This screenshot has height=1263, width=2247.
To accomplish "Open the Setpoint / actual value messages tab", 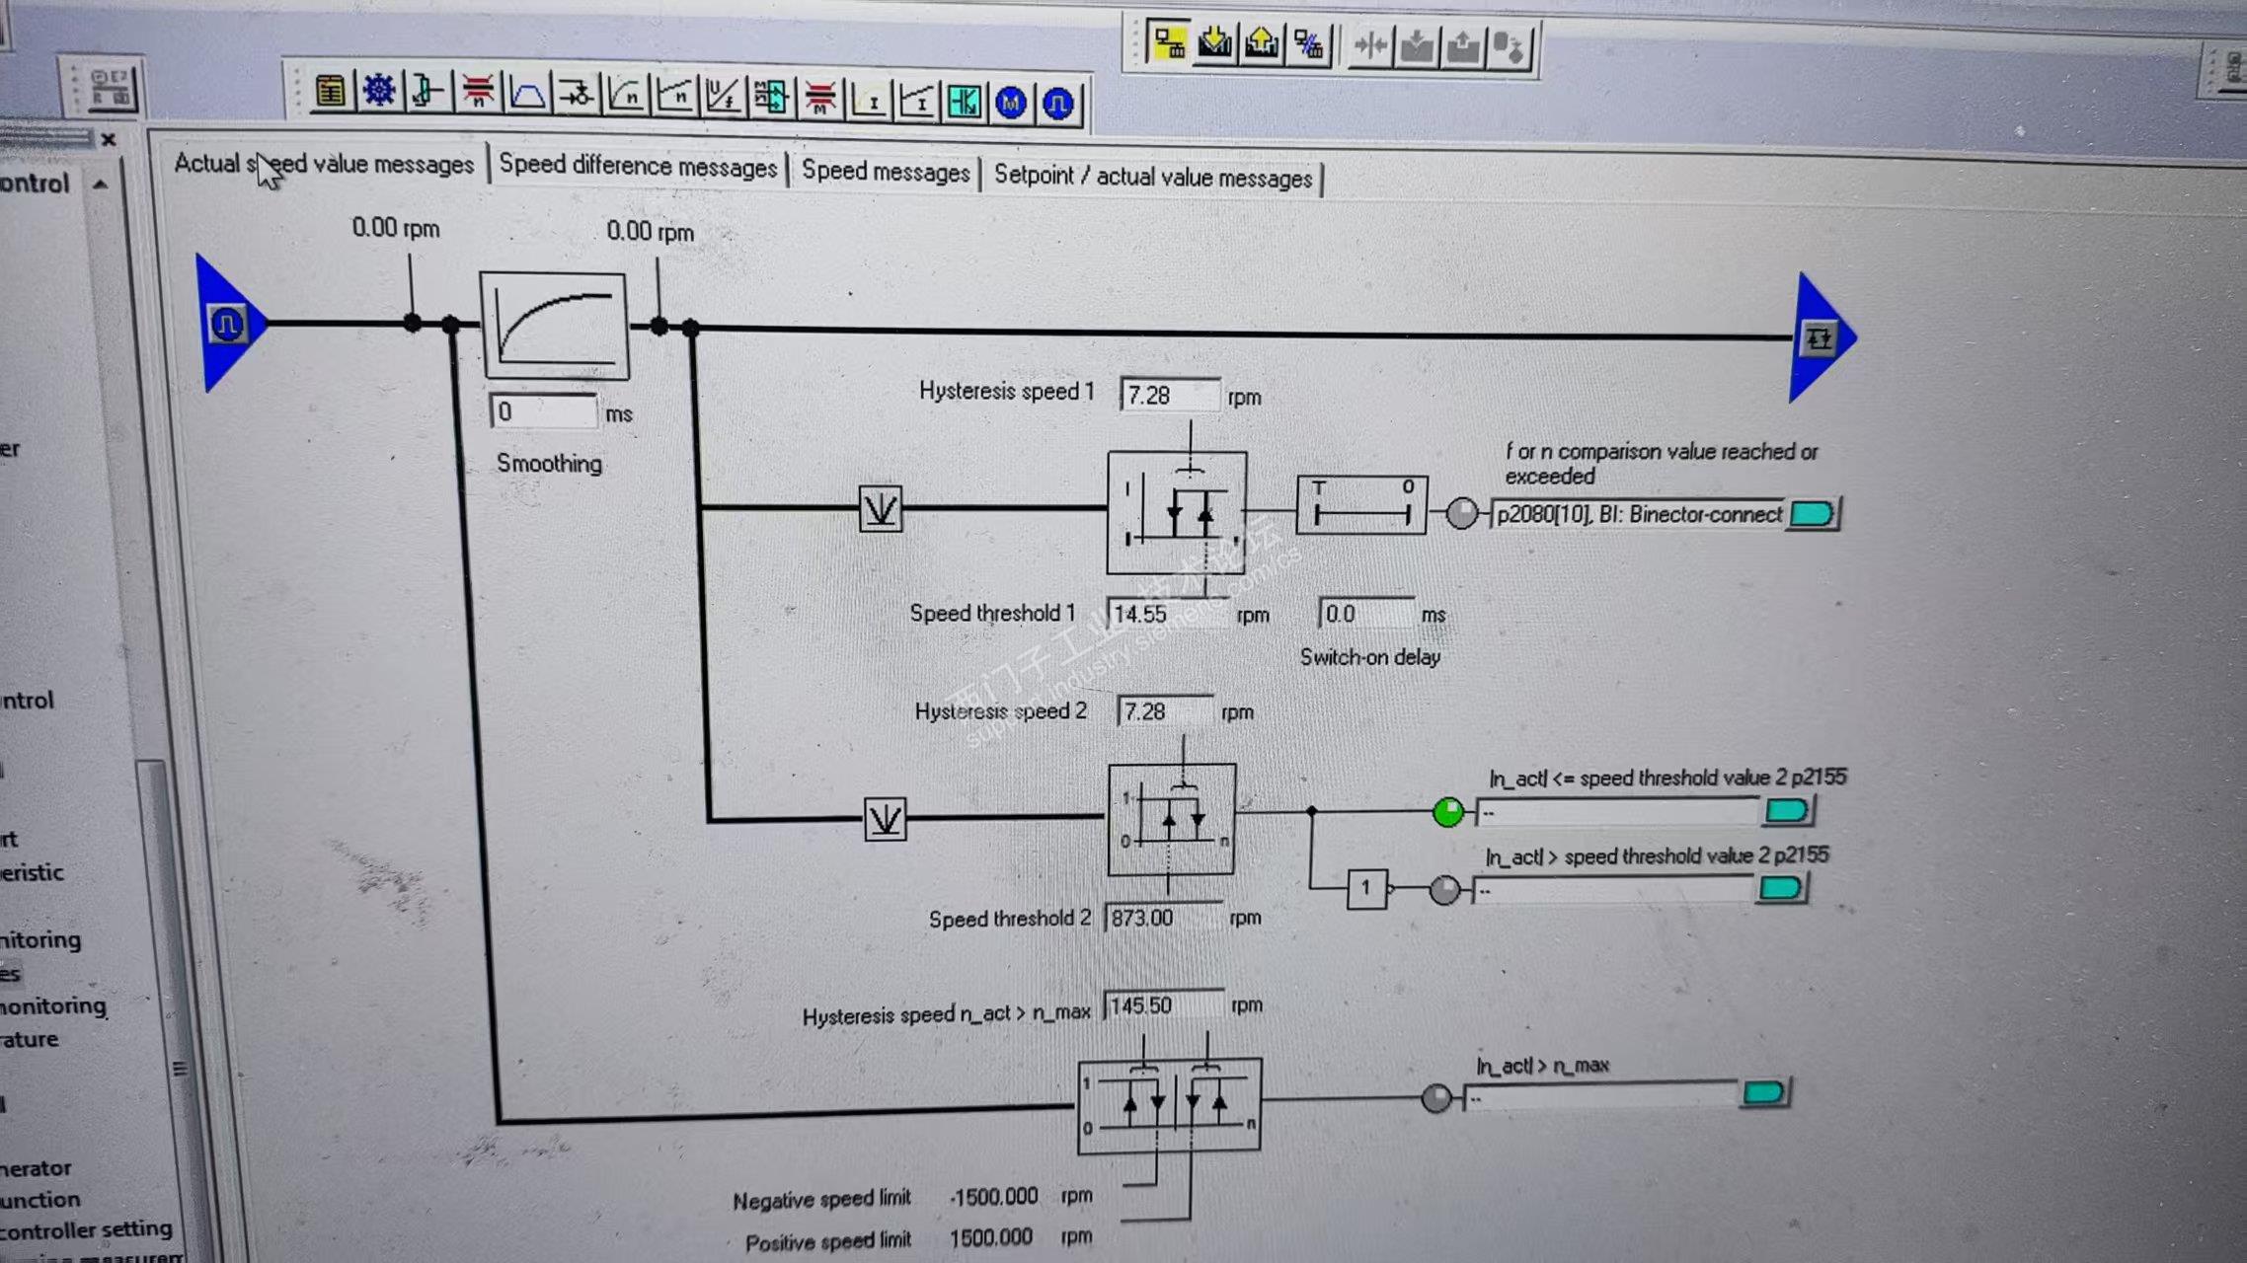I will pyautogui.click(x=1152, y=178).
